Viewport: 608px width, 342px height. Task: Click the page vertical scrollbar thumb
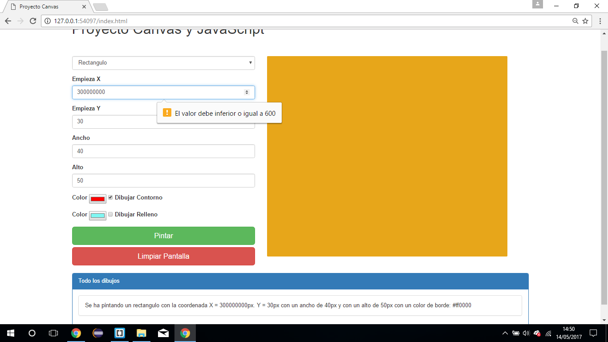click(604, 177)
